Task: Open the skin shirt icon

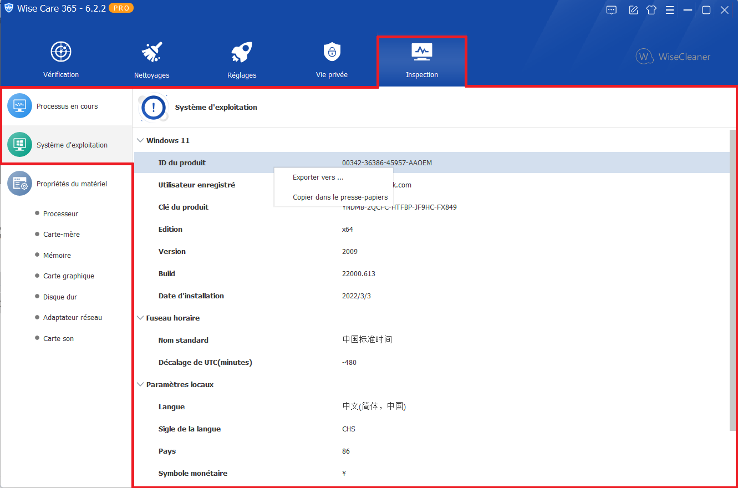Action: [652, 10]
